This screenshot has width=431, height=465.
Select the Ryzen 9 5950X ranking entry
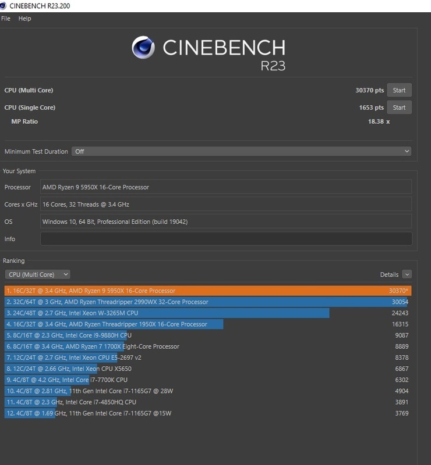(x=207, y=291)
